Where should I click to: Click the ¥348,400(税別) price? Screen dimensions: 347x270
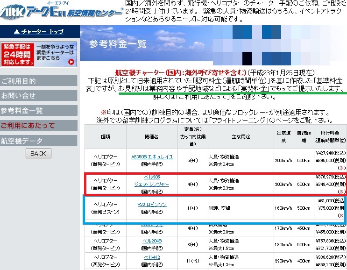(331, 184)
